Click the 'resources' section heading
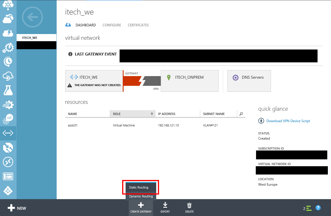 coord(76,102)
